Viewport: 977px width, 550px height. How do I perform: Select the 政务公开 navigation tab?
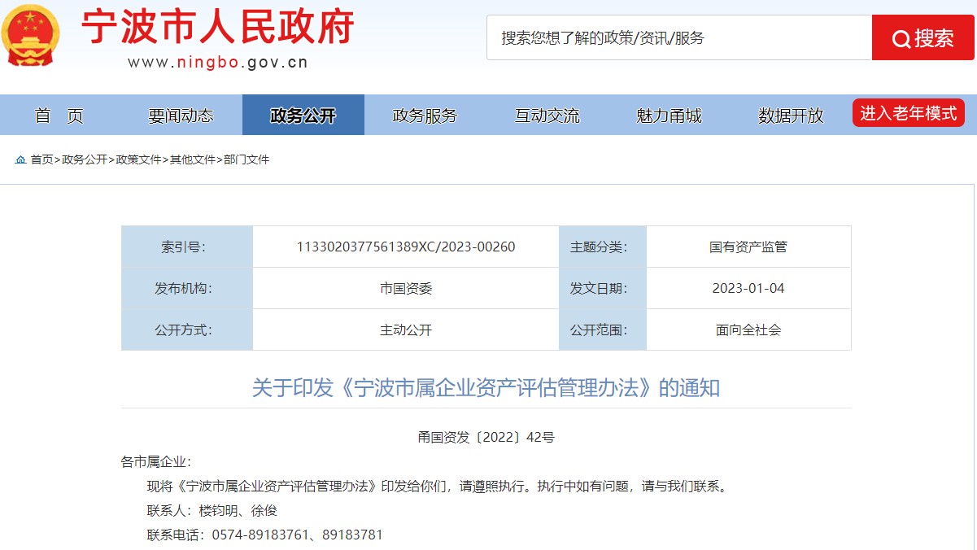coord(303,116)
